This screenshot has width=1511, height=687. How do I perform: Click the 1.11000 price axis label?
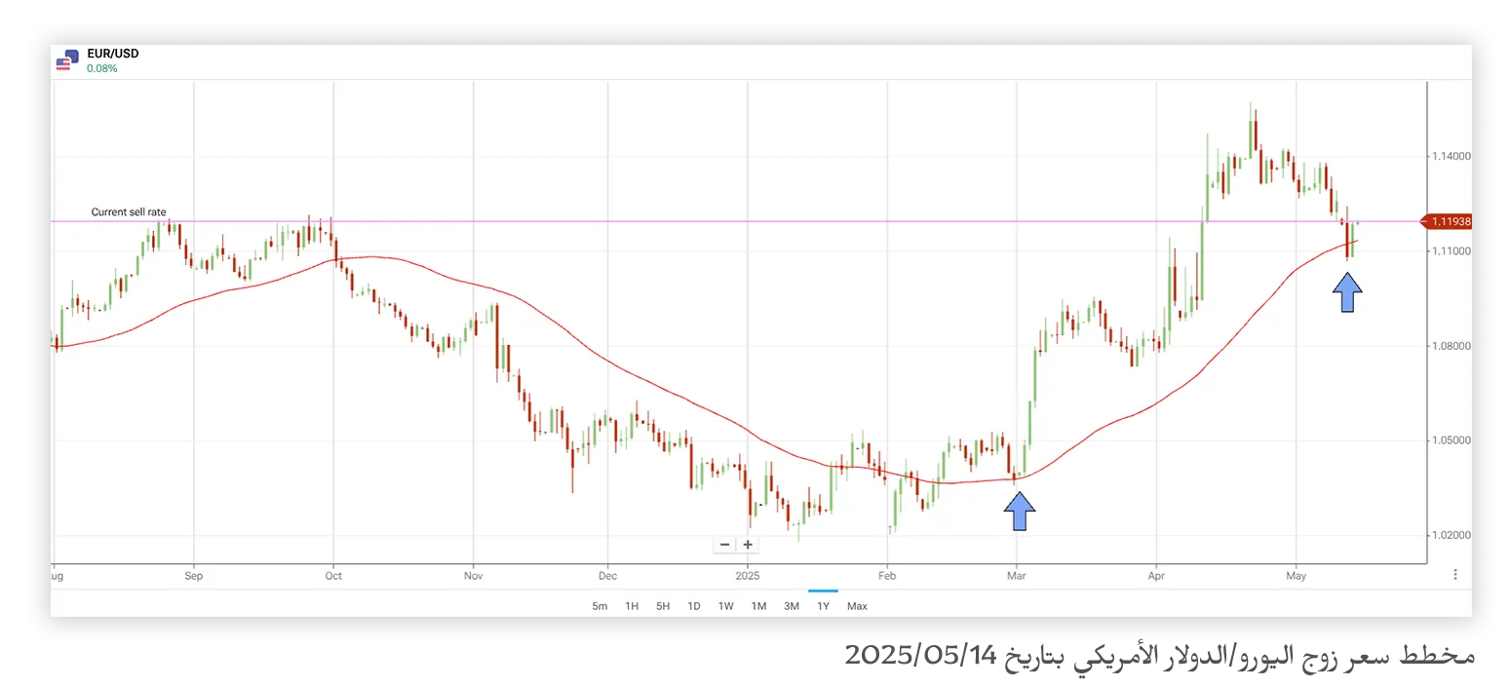pos(1451,251)
